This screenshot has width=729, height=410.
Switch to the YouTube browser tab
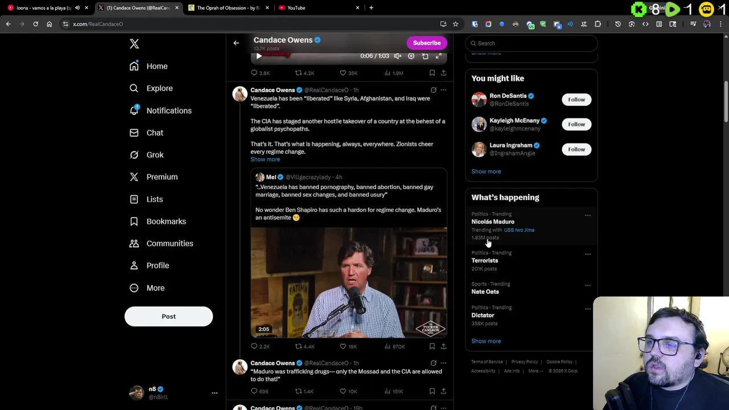click(x=319, y=8)
